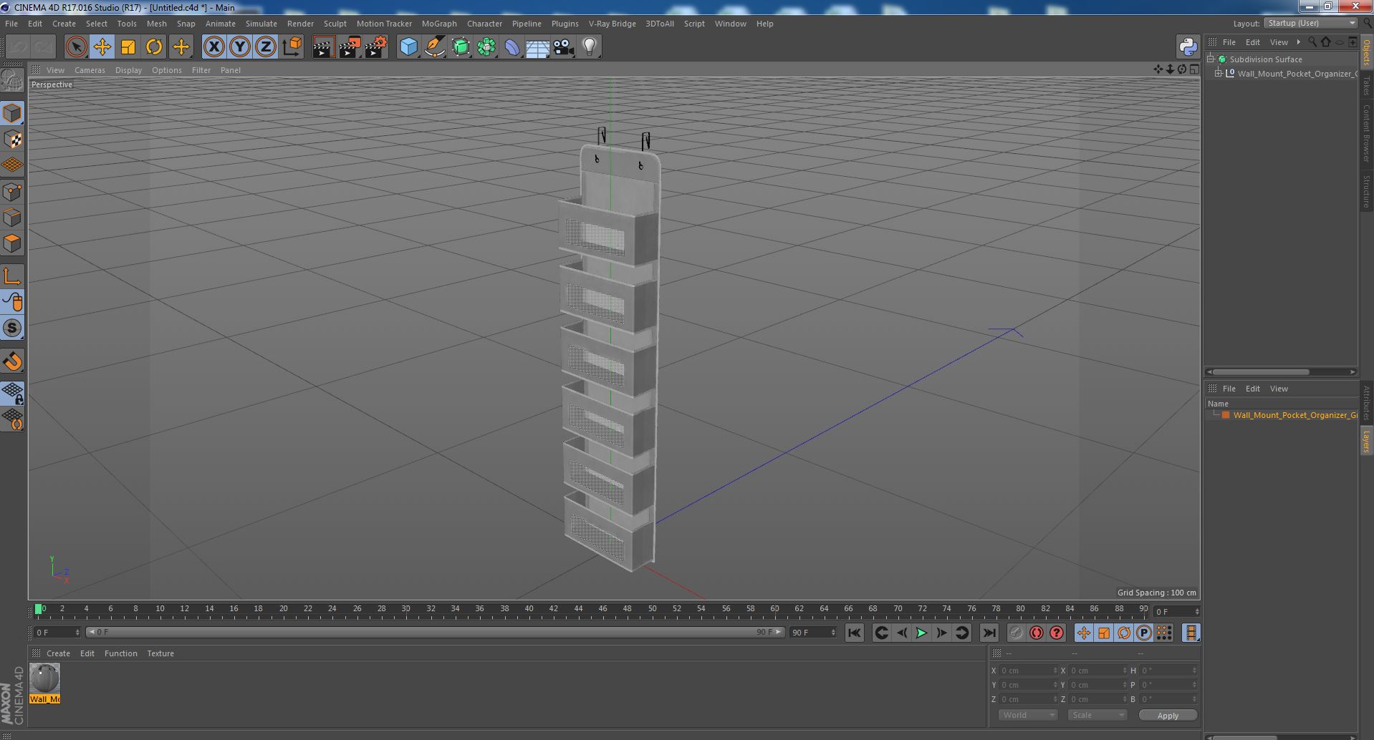1374x740 pixels.
Task: Select the Rotate tool
Action: [154, 47]
